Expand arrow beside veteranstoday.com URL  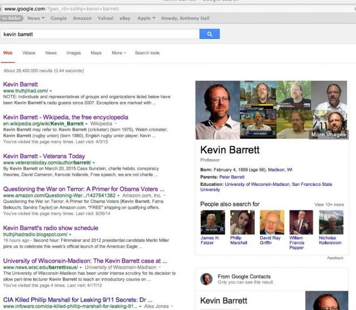point(93,163)
